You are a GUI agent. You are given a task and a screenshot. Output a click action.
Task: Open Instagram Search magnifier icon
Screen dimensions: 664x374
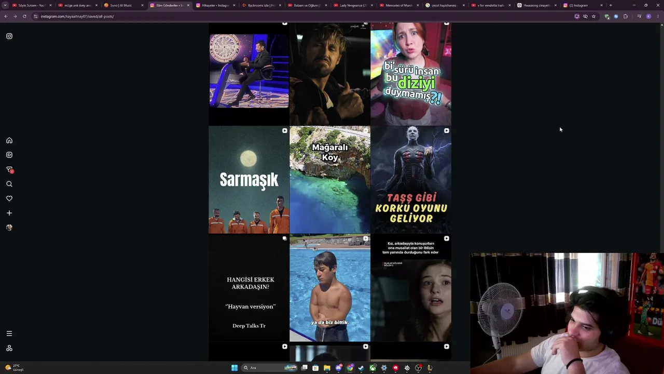9,184
